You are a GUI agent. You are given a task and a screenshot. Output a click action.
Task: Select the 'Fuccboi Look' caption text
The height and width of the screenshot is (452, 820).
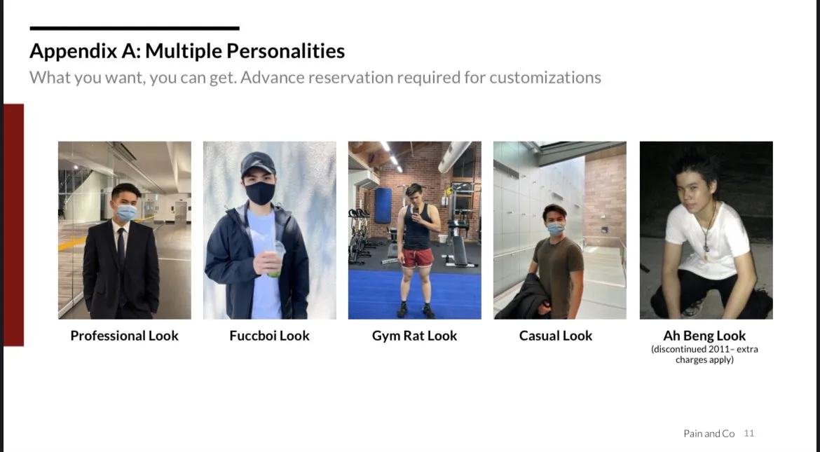[269, 336]
